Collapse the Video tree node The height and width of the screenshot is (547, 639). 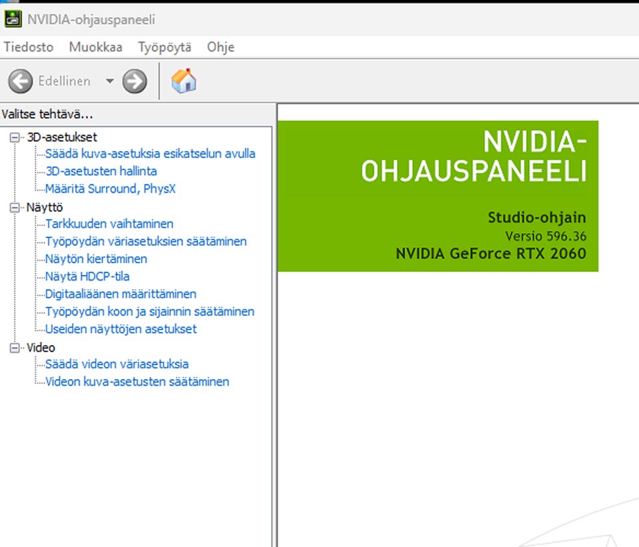(x=15, y=348)
